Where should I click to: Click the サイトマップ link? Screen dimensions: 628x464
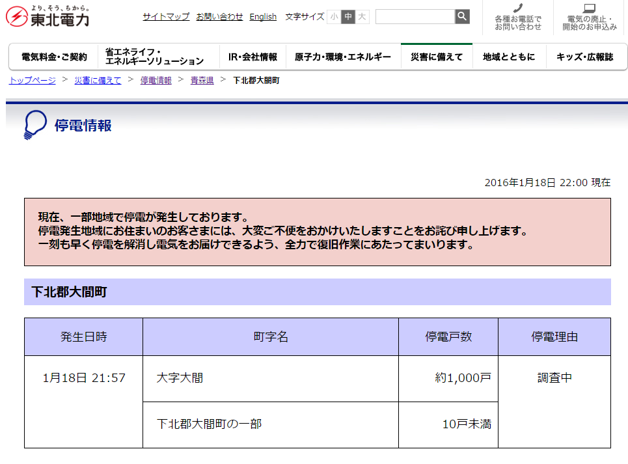click(165, 16)
